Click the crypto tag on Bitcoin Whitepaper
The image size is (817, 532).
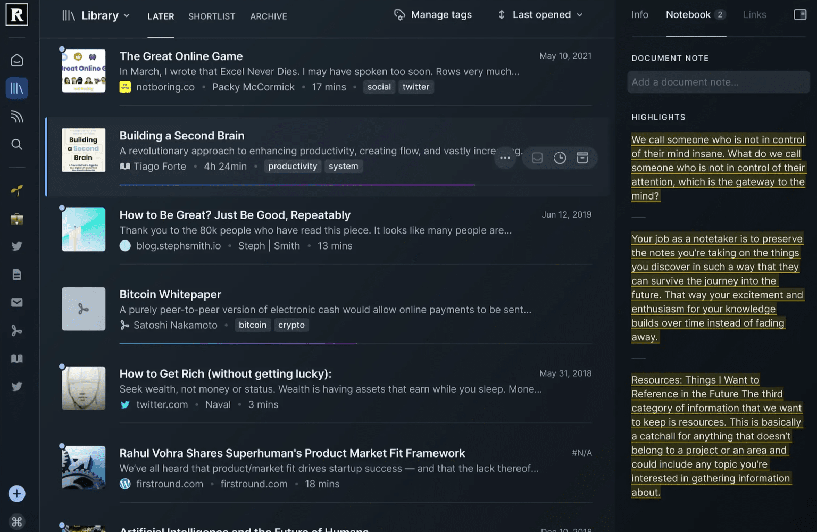click(291, 325)
